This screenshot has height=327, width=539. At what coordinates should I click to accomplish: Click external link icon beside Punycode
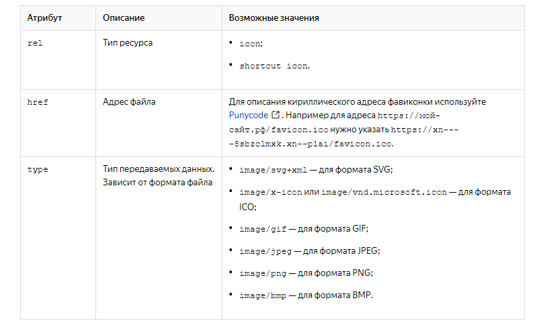[276, 115]
